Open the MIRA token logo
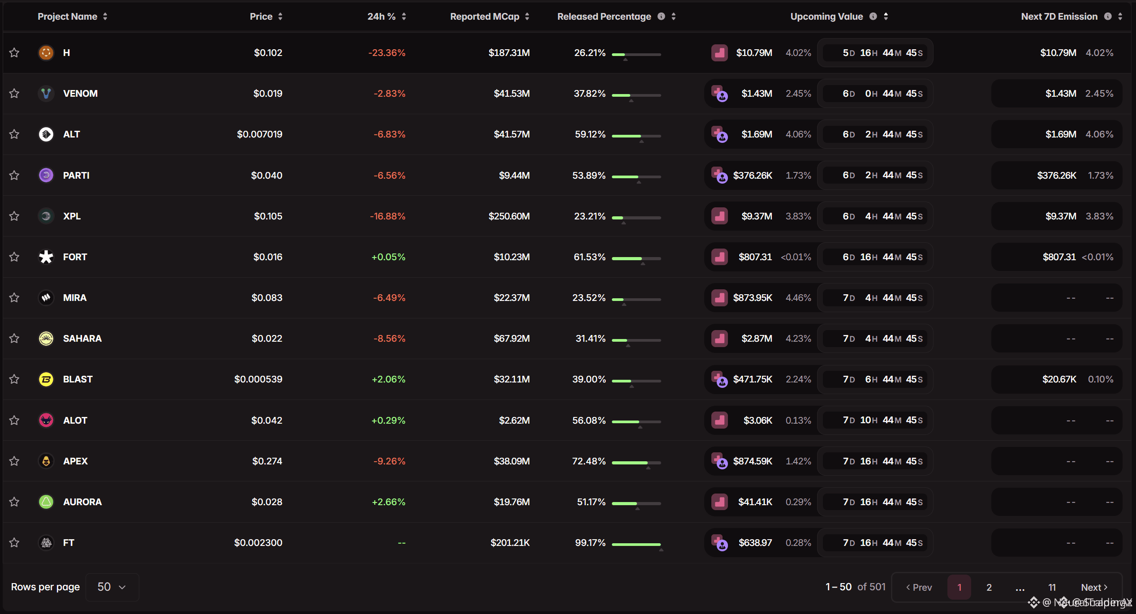This screenshot has height=614, width=1136. pos(46,298)
